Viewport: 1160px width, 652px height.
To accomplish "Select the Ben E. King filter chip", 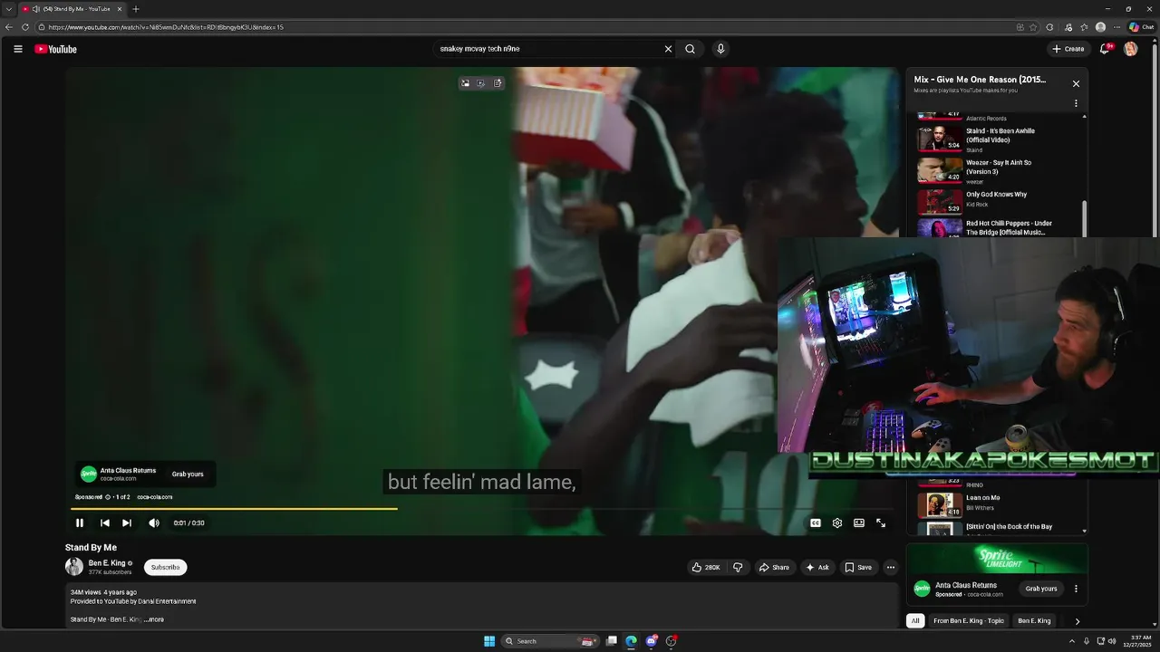I will (x=1034, y=620).
